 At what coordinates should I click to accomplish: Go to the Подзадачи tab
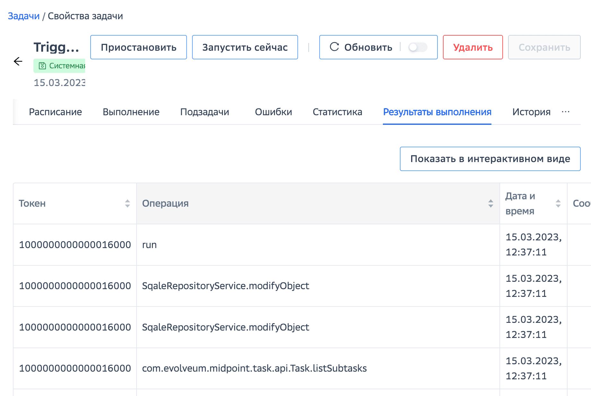[205, 112]
